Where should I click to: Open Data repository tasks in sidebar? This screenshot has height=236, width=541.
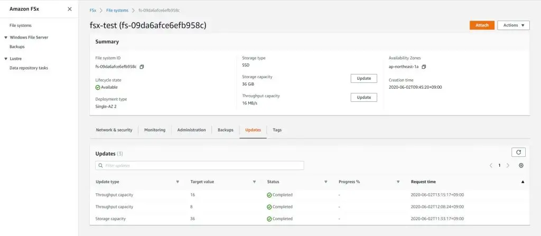click(x=29, y=68)
